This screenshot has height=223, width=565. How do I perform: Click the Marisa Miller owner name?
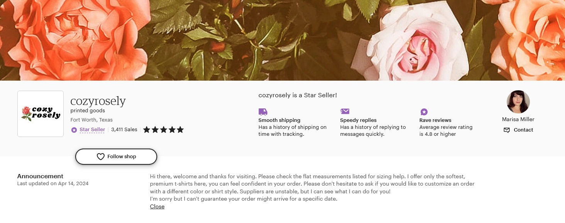click(518, 119)
